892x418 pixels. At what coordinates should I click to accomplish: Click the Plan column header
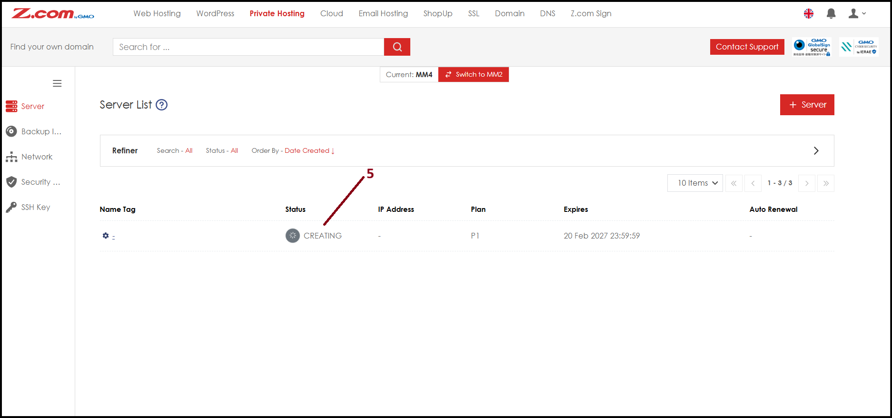478,209
